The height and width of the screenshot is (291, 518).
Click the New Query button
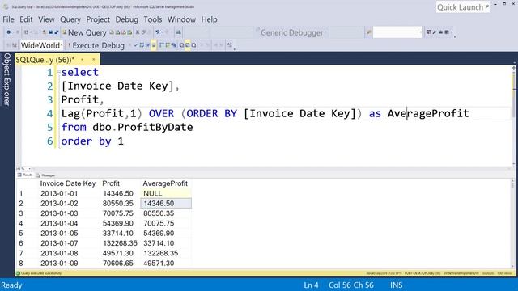click(x=84, y=32)
